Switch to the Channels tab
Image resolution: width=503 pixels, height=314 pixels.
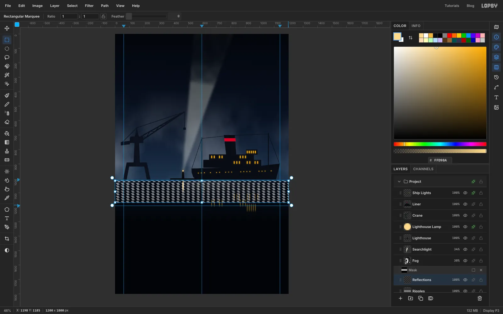coord(423,169)
